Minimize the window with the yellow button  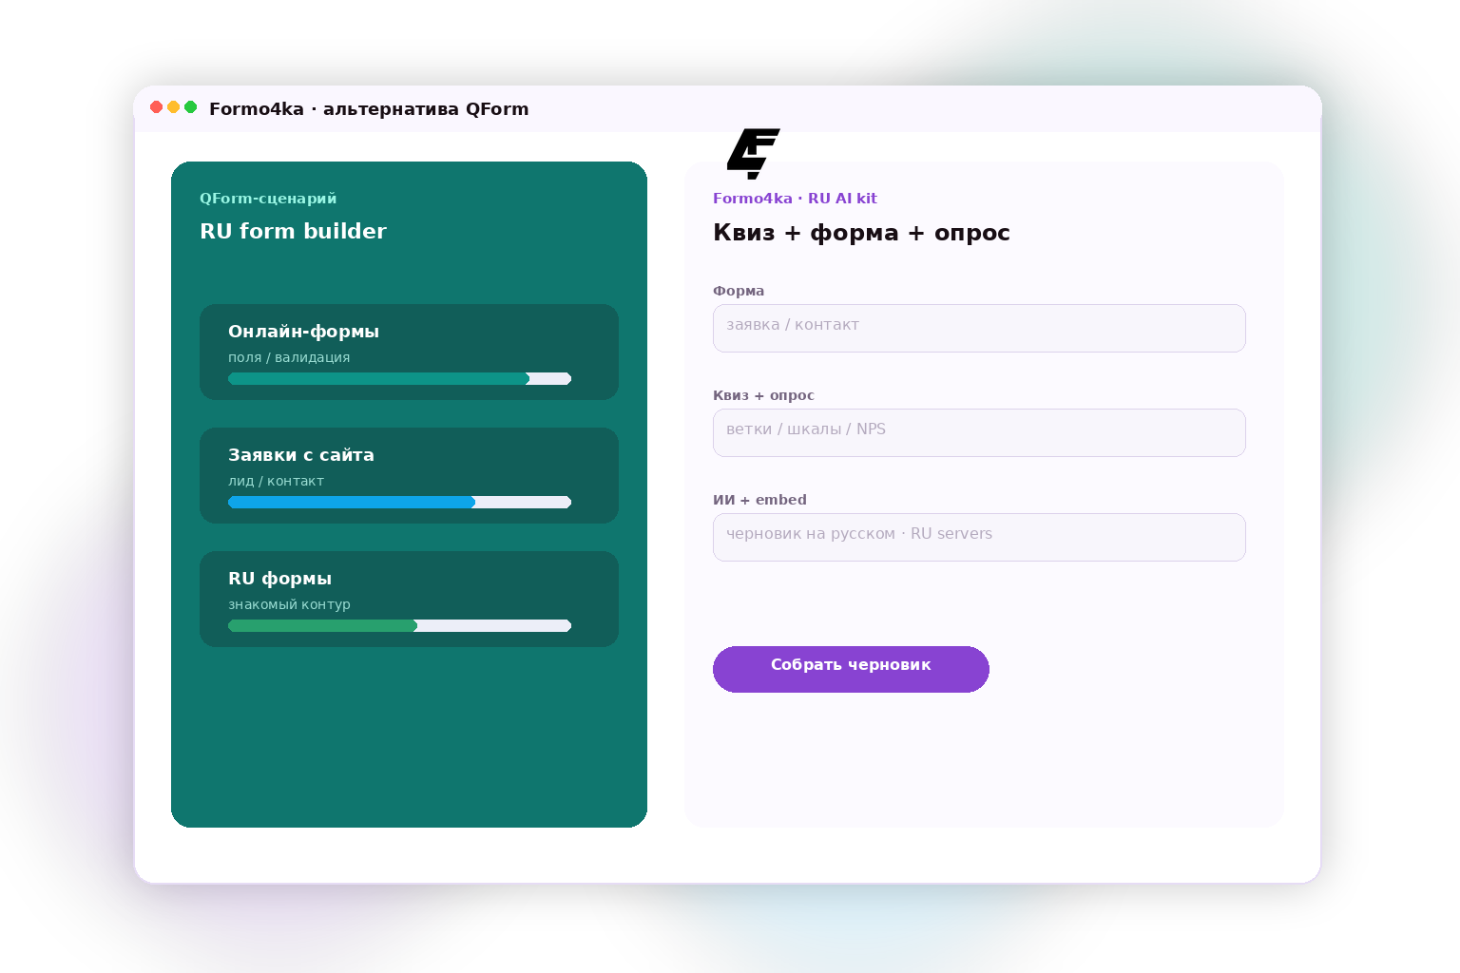pyautogui.click(x=173, y=107)
